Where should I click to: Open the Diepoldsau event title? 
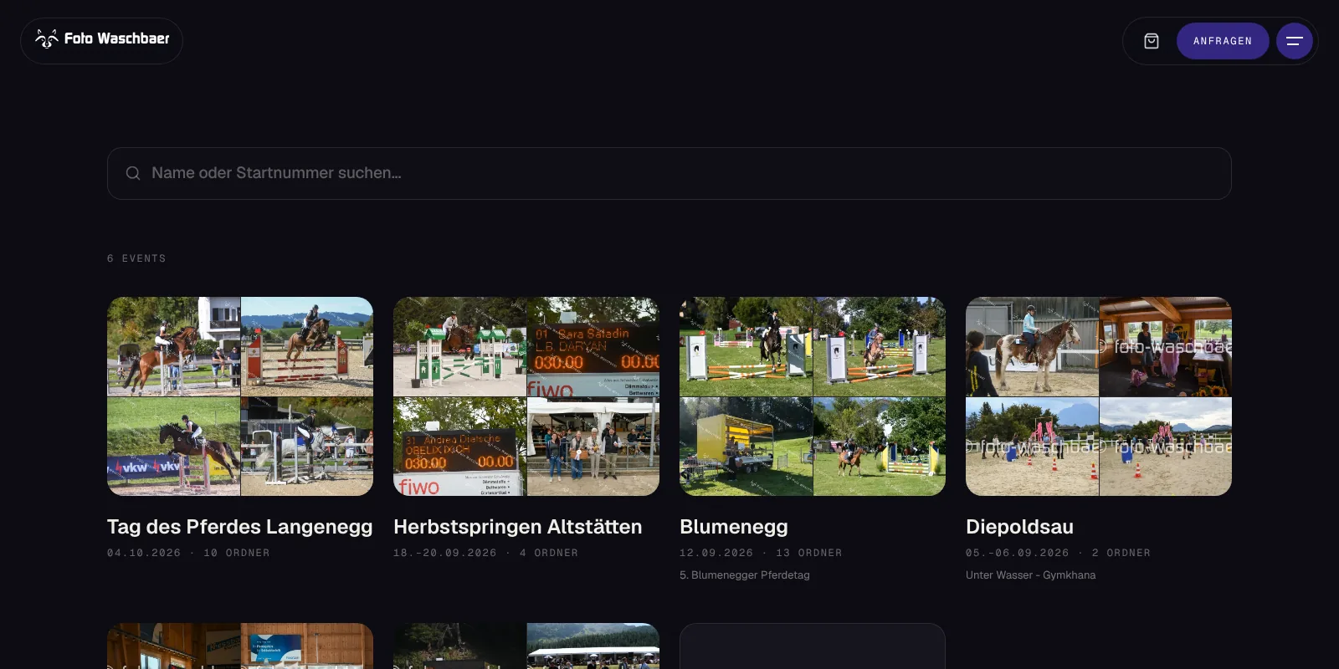click(1019, 527)
